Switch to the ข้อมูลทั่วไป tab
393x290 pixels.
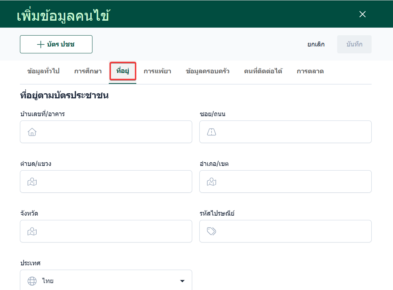click(x=43, y=71)
